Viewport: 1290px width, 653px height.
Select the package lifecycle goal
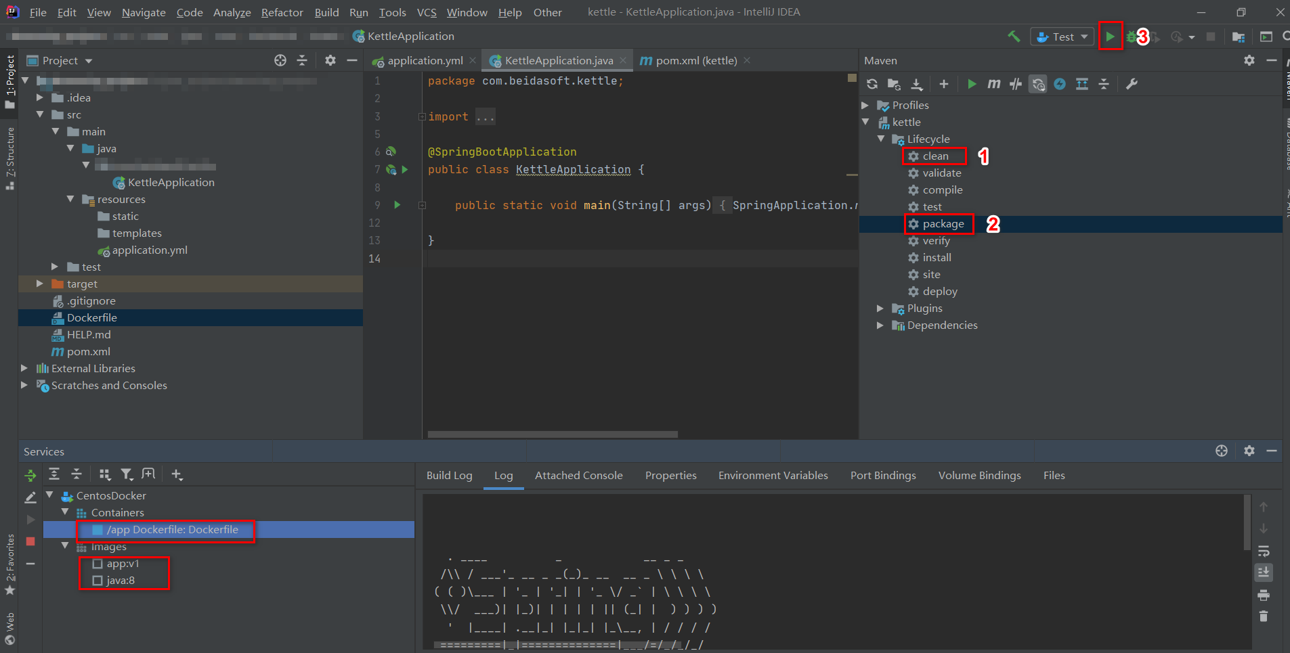(x=943, y=224)
